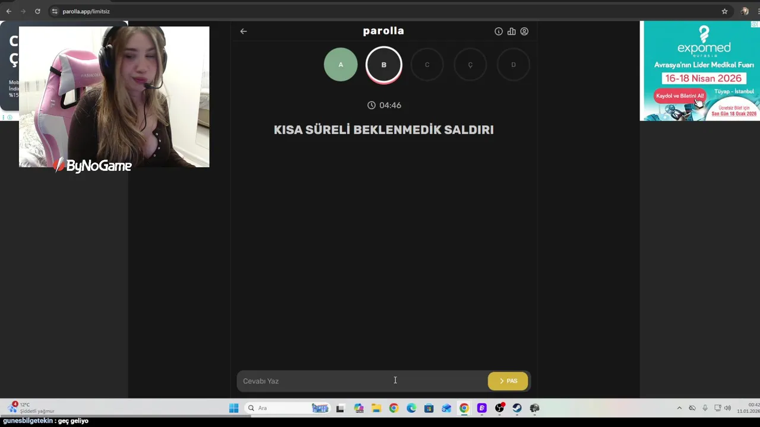This screenshot has width=760, height=427.
Task: Open the helmet game icon in taskbar
Action: click(x=534, y=408)
